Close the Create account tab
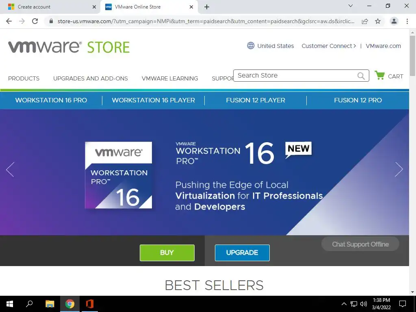The width and height of the screenshot is (416, 312). coord(94,7)
